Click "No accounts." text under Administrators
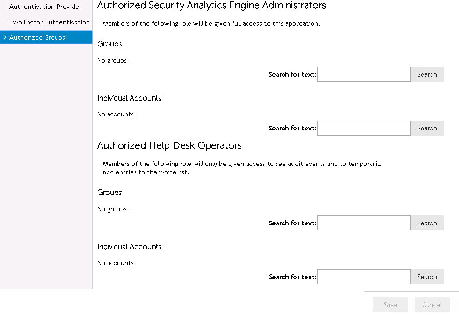This screenshot has width=459, height=316. coord(116,114)
